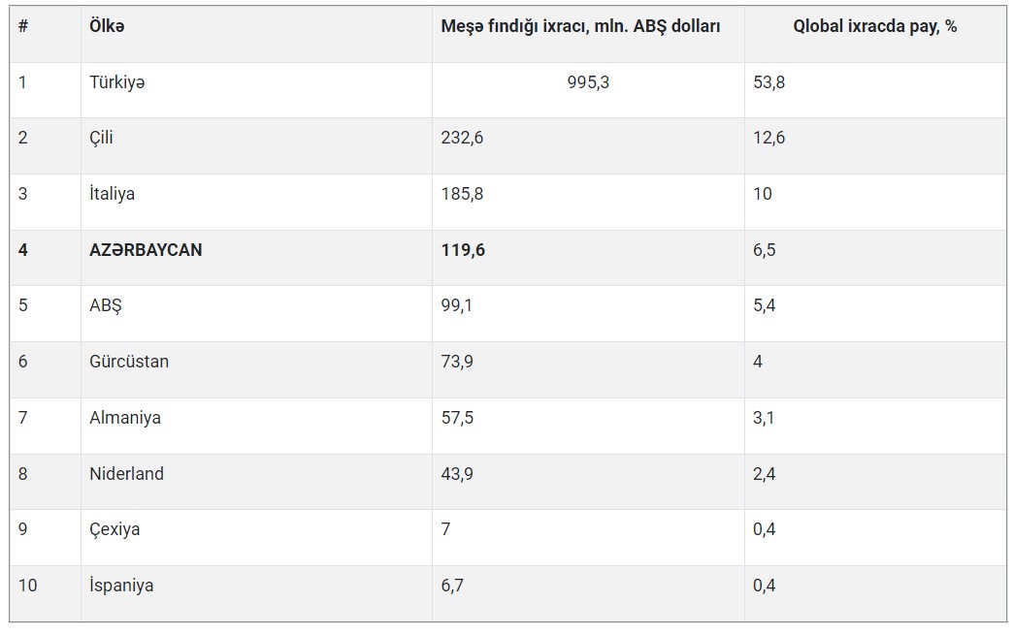The height and width of the screenshot is (634, 1013).
Task: Click the bold 119,6 export value
Action: [463, 250]
